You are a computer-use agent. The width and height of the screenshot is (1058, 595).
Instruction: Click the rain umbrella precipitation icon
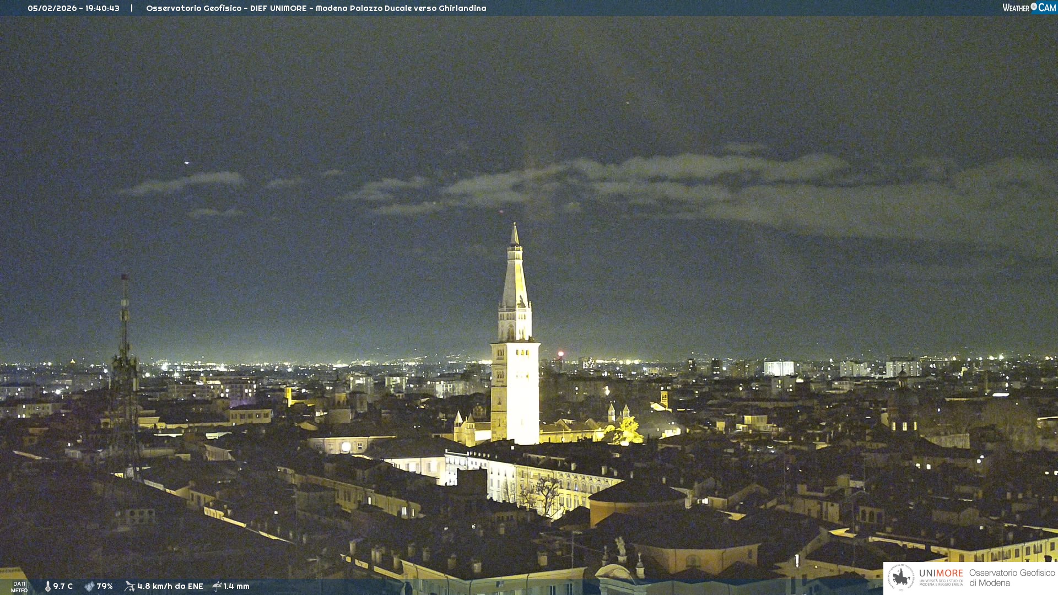click(217, 586)
